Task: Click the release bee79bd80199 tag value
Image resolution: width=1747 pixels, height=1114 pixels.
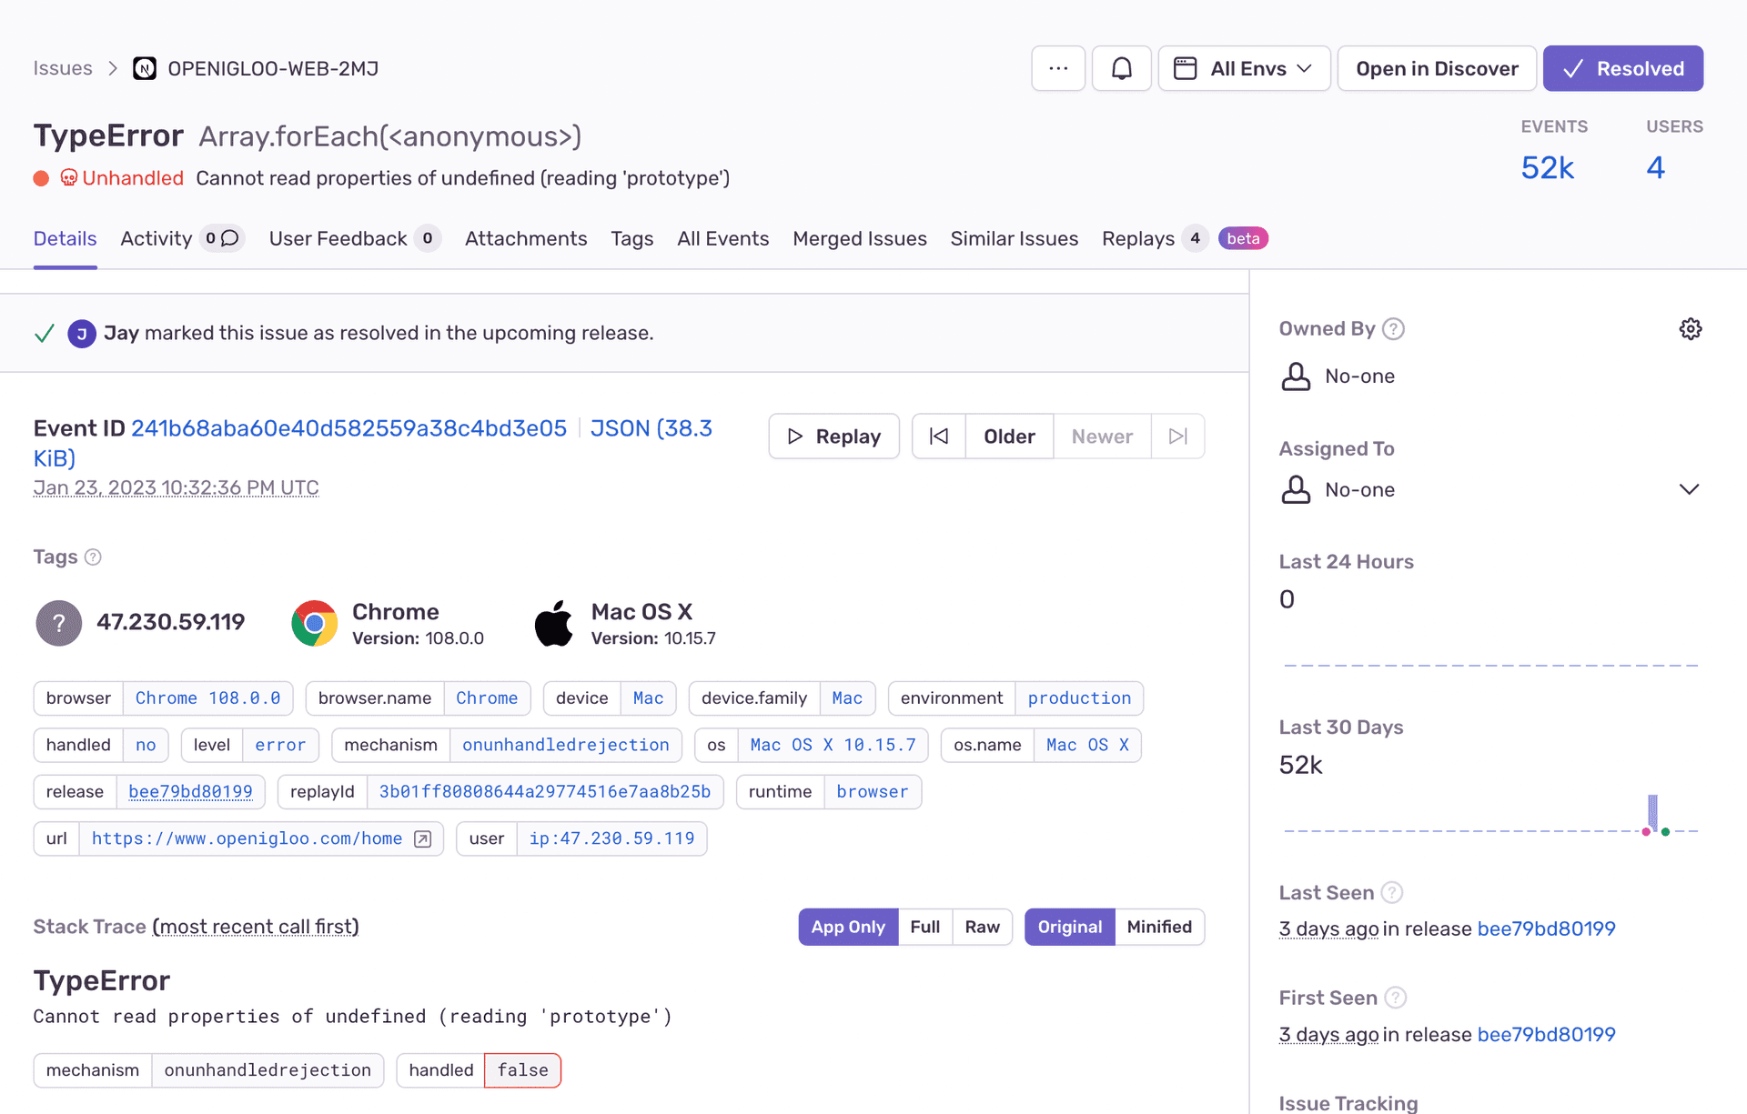Action: pyautogui.click(x=190, y=791)
